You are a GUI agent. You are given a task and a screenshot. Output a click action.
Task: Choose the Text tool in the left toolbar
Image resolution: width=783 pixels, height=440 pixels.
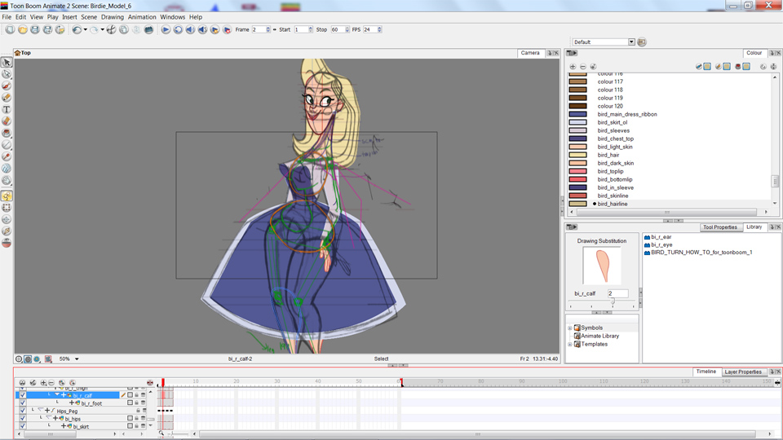7,109
